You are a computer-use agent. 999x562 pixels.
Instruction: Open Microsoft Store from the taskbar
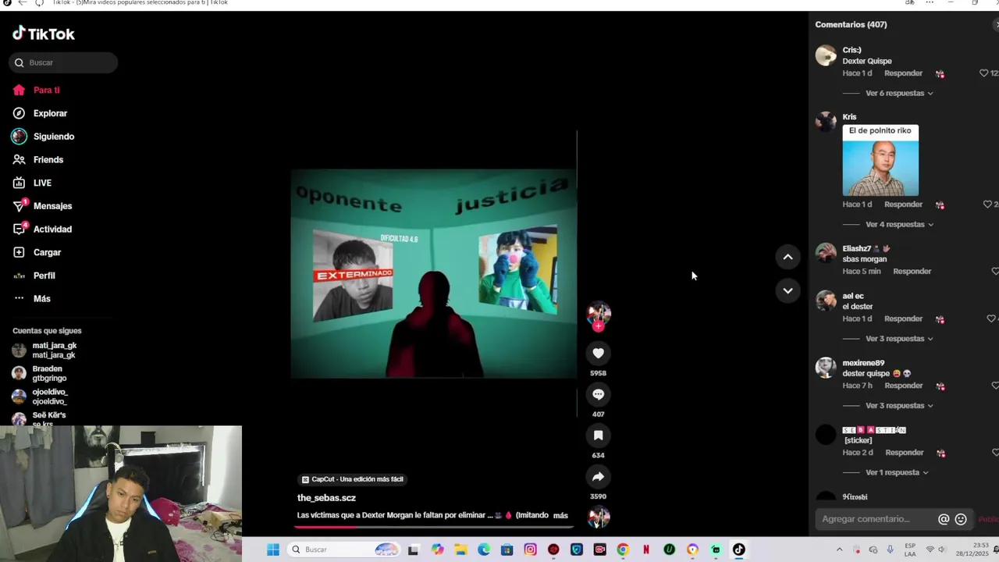(507, 550)
